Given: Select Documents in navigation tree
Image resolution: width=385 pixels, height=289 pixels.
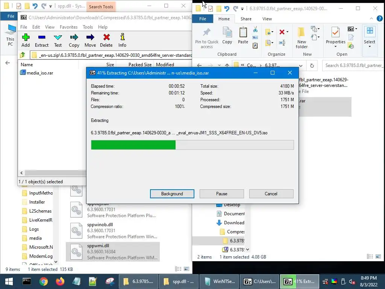Looking at the screenshot, I should 230,214.
